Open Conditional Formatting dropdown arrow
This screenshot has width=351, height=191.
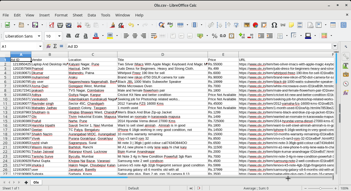click(331, 36)
